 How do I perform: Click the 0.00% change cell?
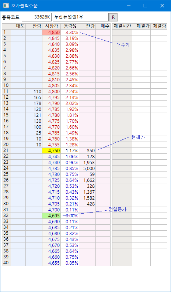click(70, 216)
